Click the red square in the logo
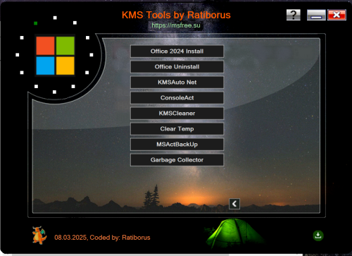Screen dimensions: 352x256 coord(45,46)
